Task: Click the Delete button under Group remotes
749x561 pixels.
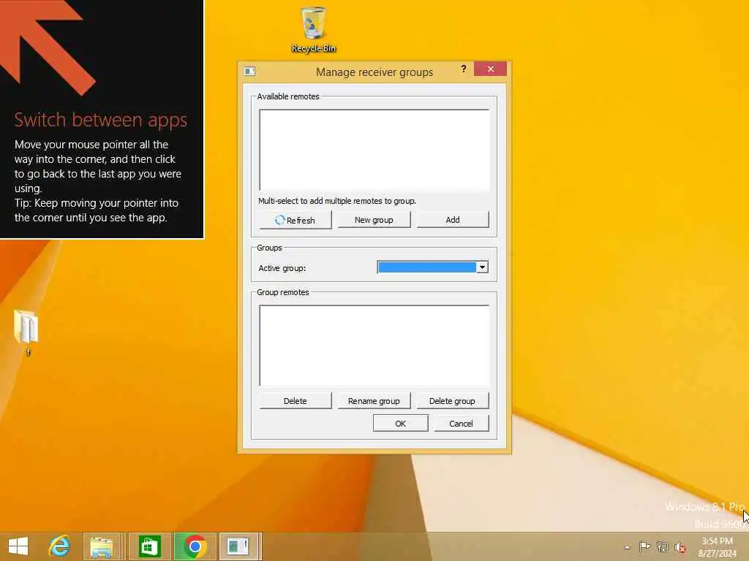Action: click(296, 401)
